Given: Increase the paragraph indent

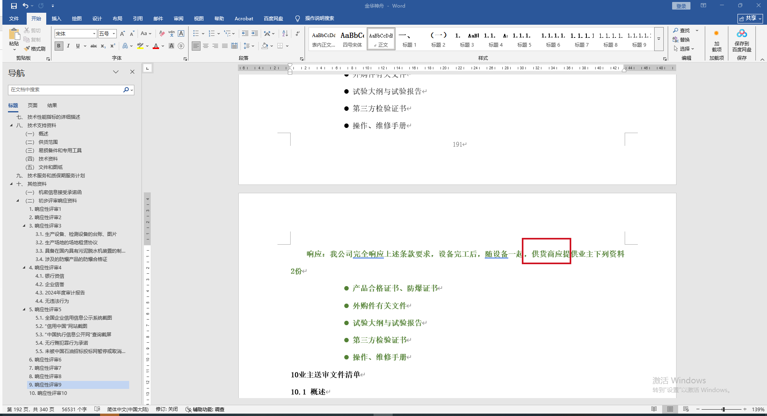Looking at the screenshot, I should point(255,33).
